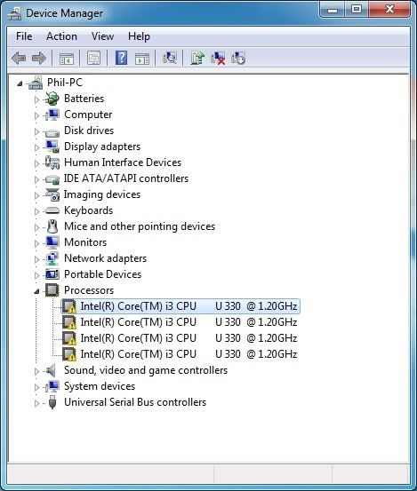Select the Portable Devices label

(103, 274)
